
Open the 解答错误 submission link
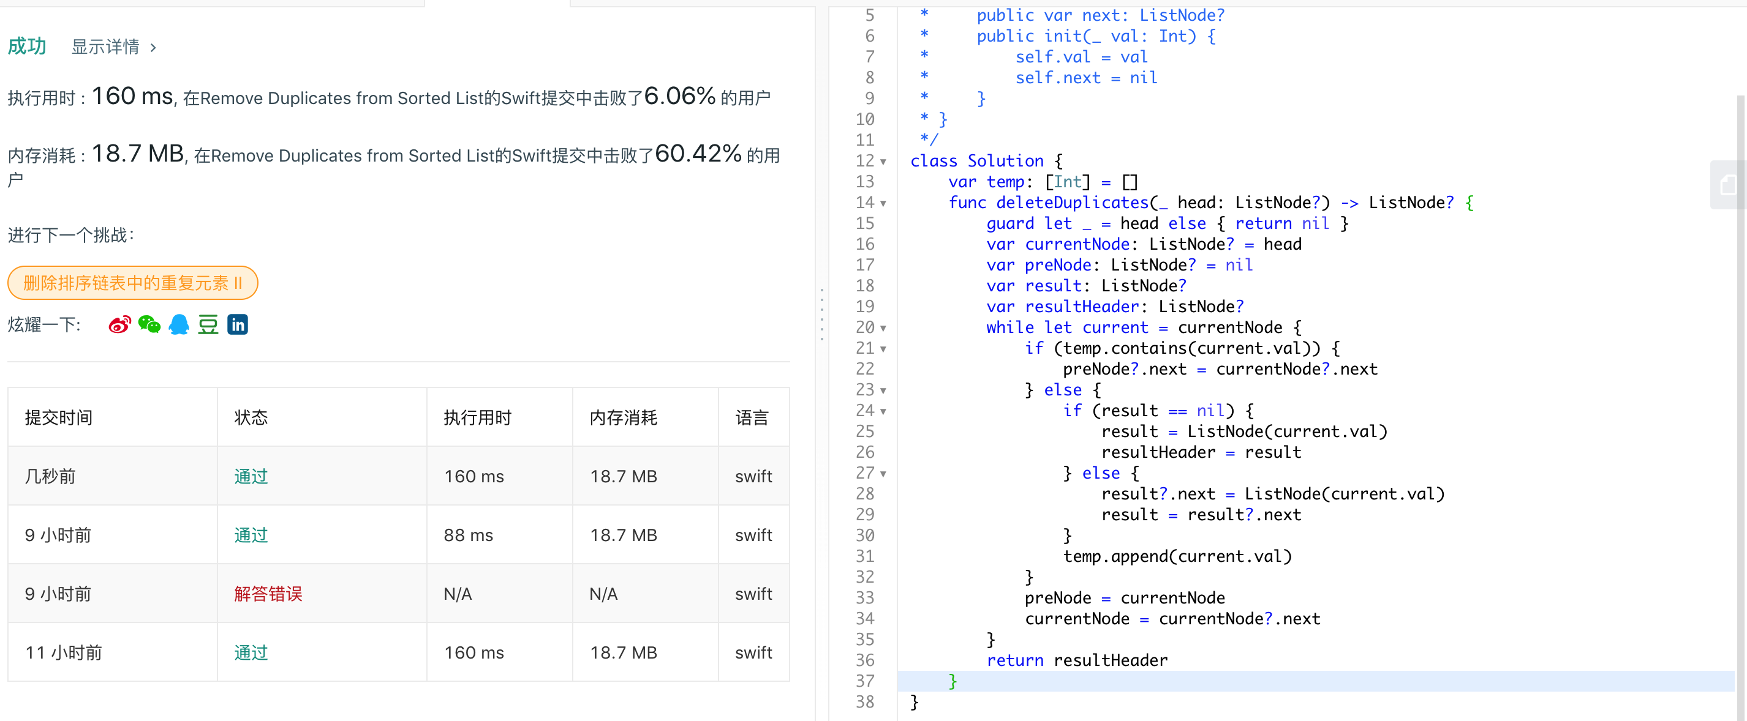[x=268, y=594]
